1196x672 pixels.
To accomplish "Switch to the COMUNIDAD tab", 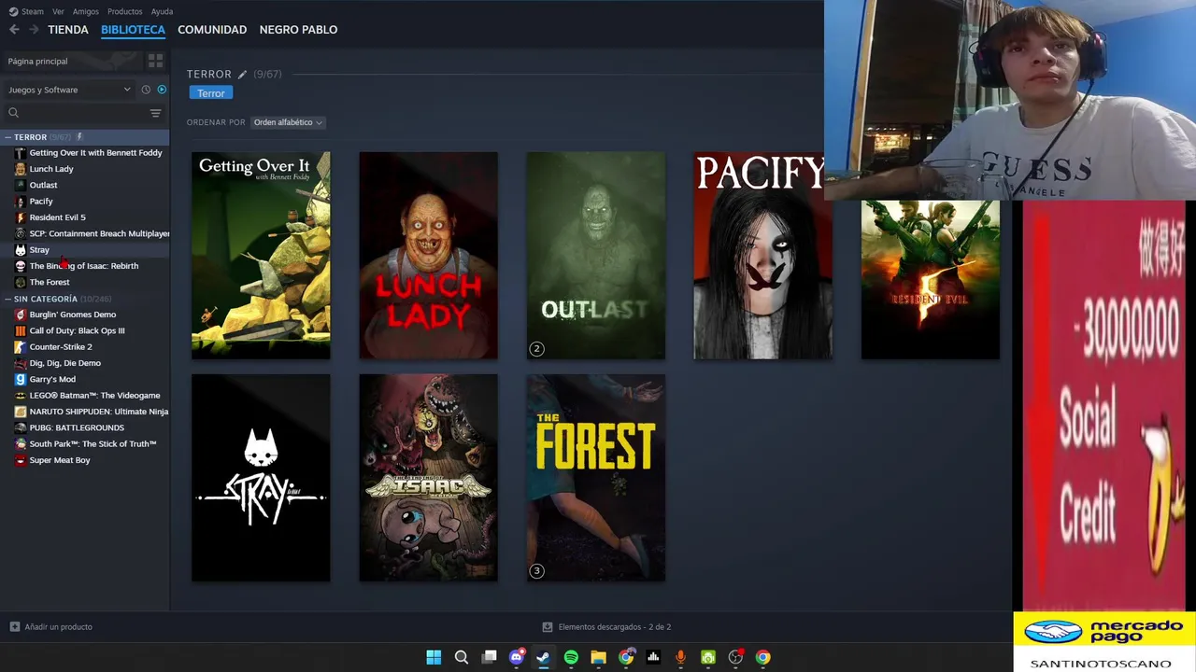I will (x=212, y=30).
